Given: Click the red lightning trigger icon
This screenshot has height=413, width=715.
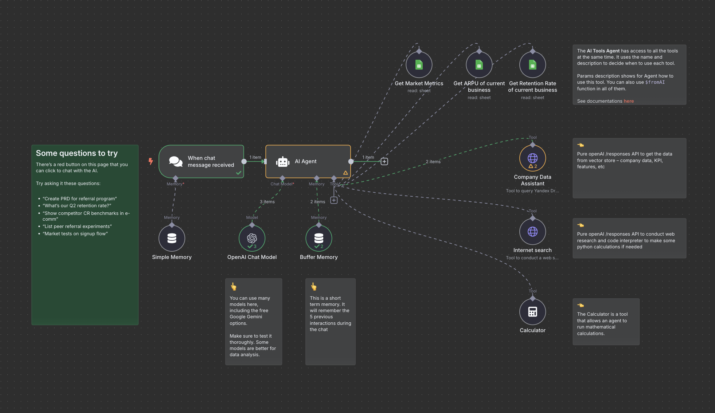Looking at the screenshot, I should coord(151,161).
